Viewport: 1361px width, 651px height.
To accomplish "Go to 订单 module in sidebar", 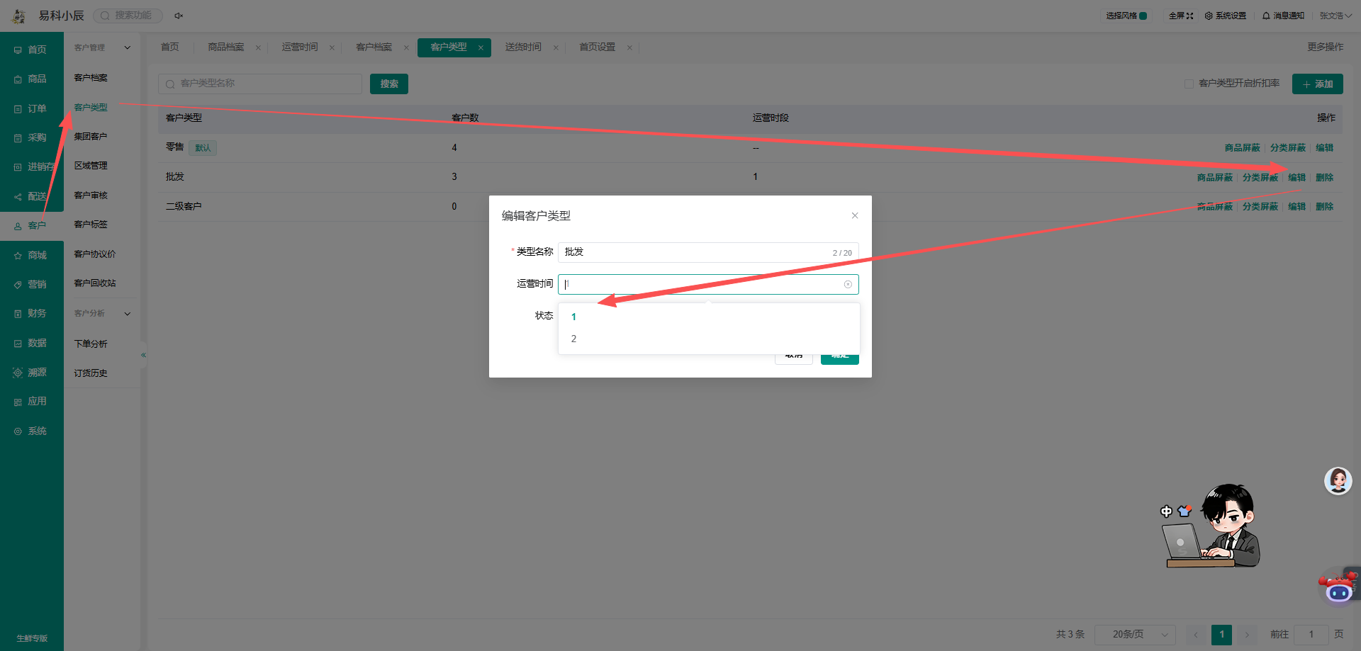I will coord(30,108).
